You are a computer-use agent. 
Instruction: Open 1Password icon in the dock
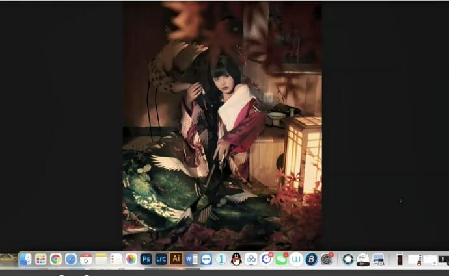(x=221, y=259)
